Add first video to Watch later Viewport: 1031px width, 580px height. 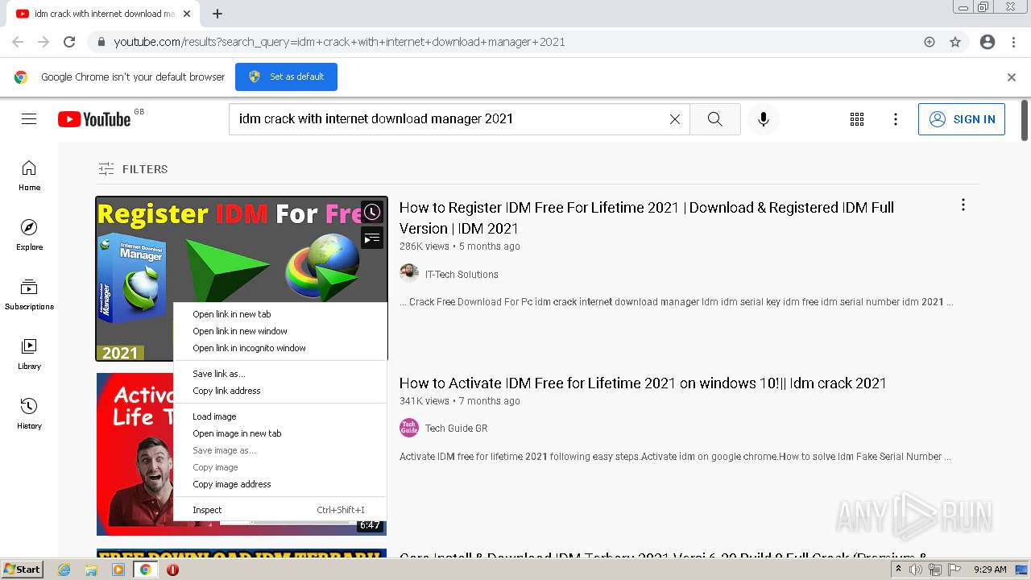click(x=371, y=212)
